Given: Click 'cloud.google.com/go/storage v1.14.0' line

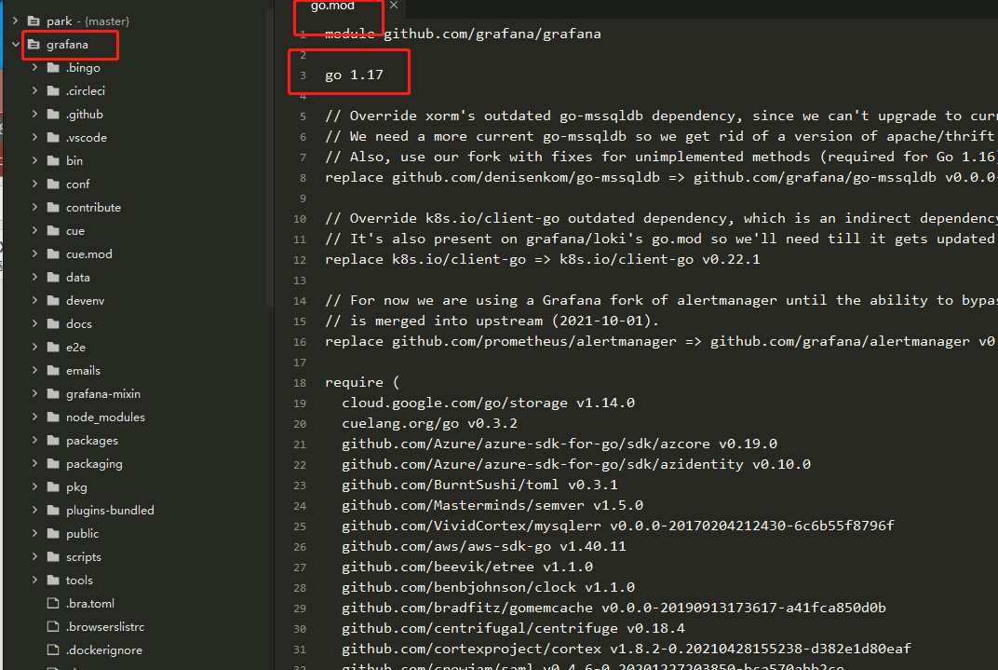Looking at the screenshot, I should pos(488,403).
